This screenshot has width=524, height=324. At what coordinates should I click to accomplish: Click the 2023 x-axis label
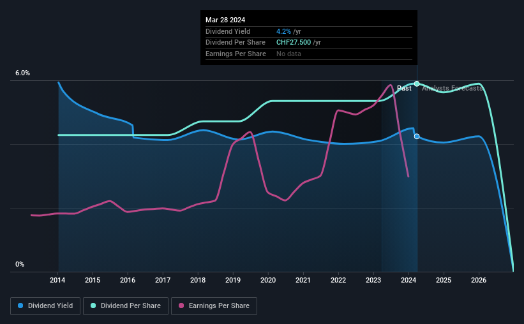[373, 280]
